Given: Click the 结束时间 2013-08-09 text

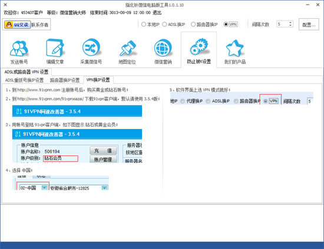Looking at the screenshot, I should pos(120,13).
